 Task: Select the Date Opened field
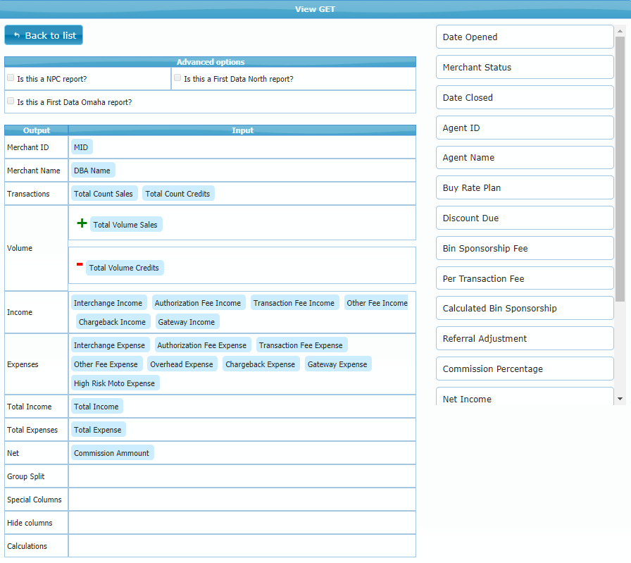524,37
